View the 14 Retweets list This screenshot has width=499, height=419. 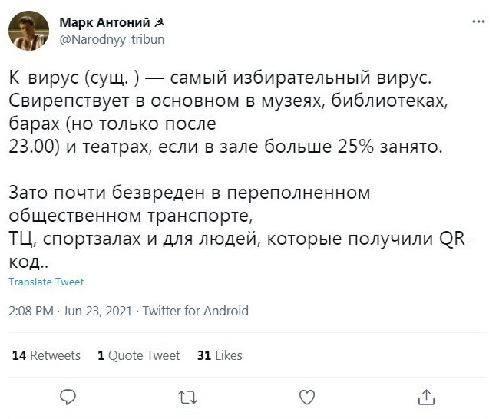click(x=46, y=355)
